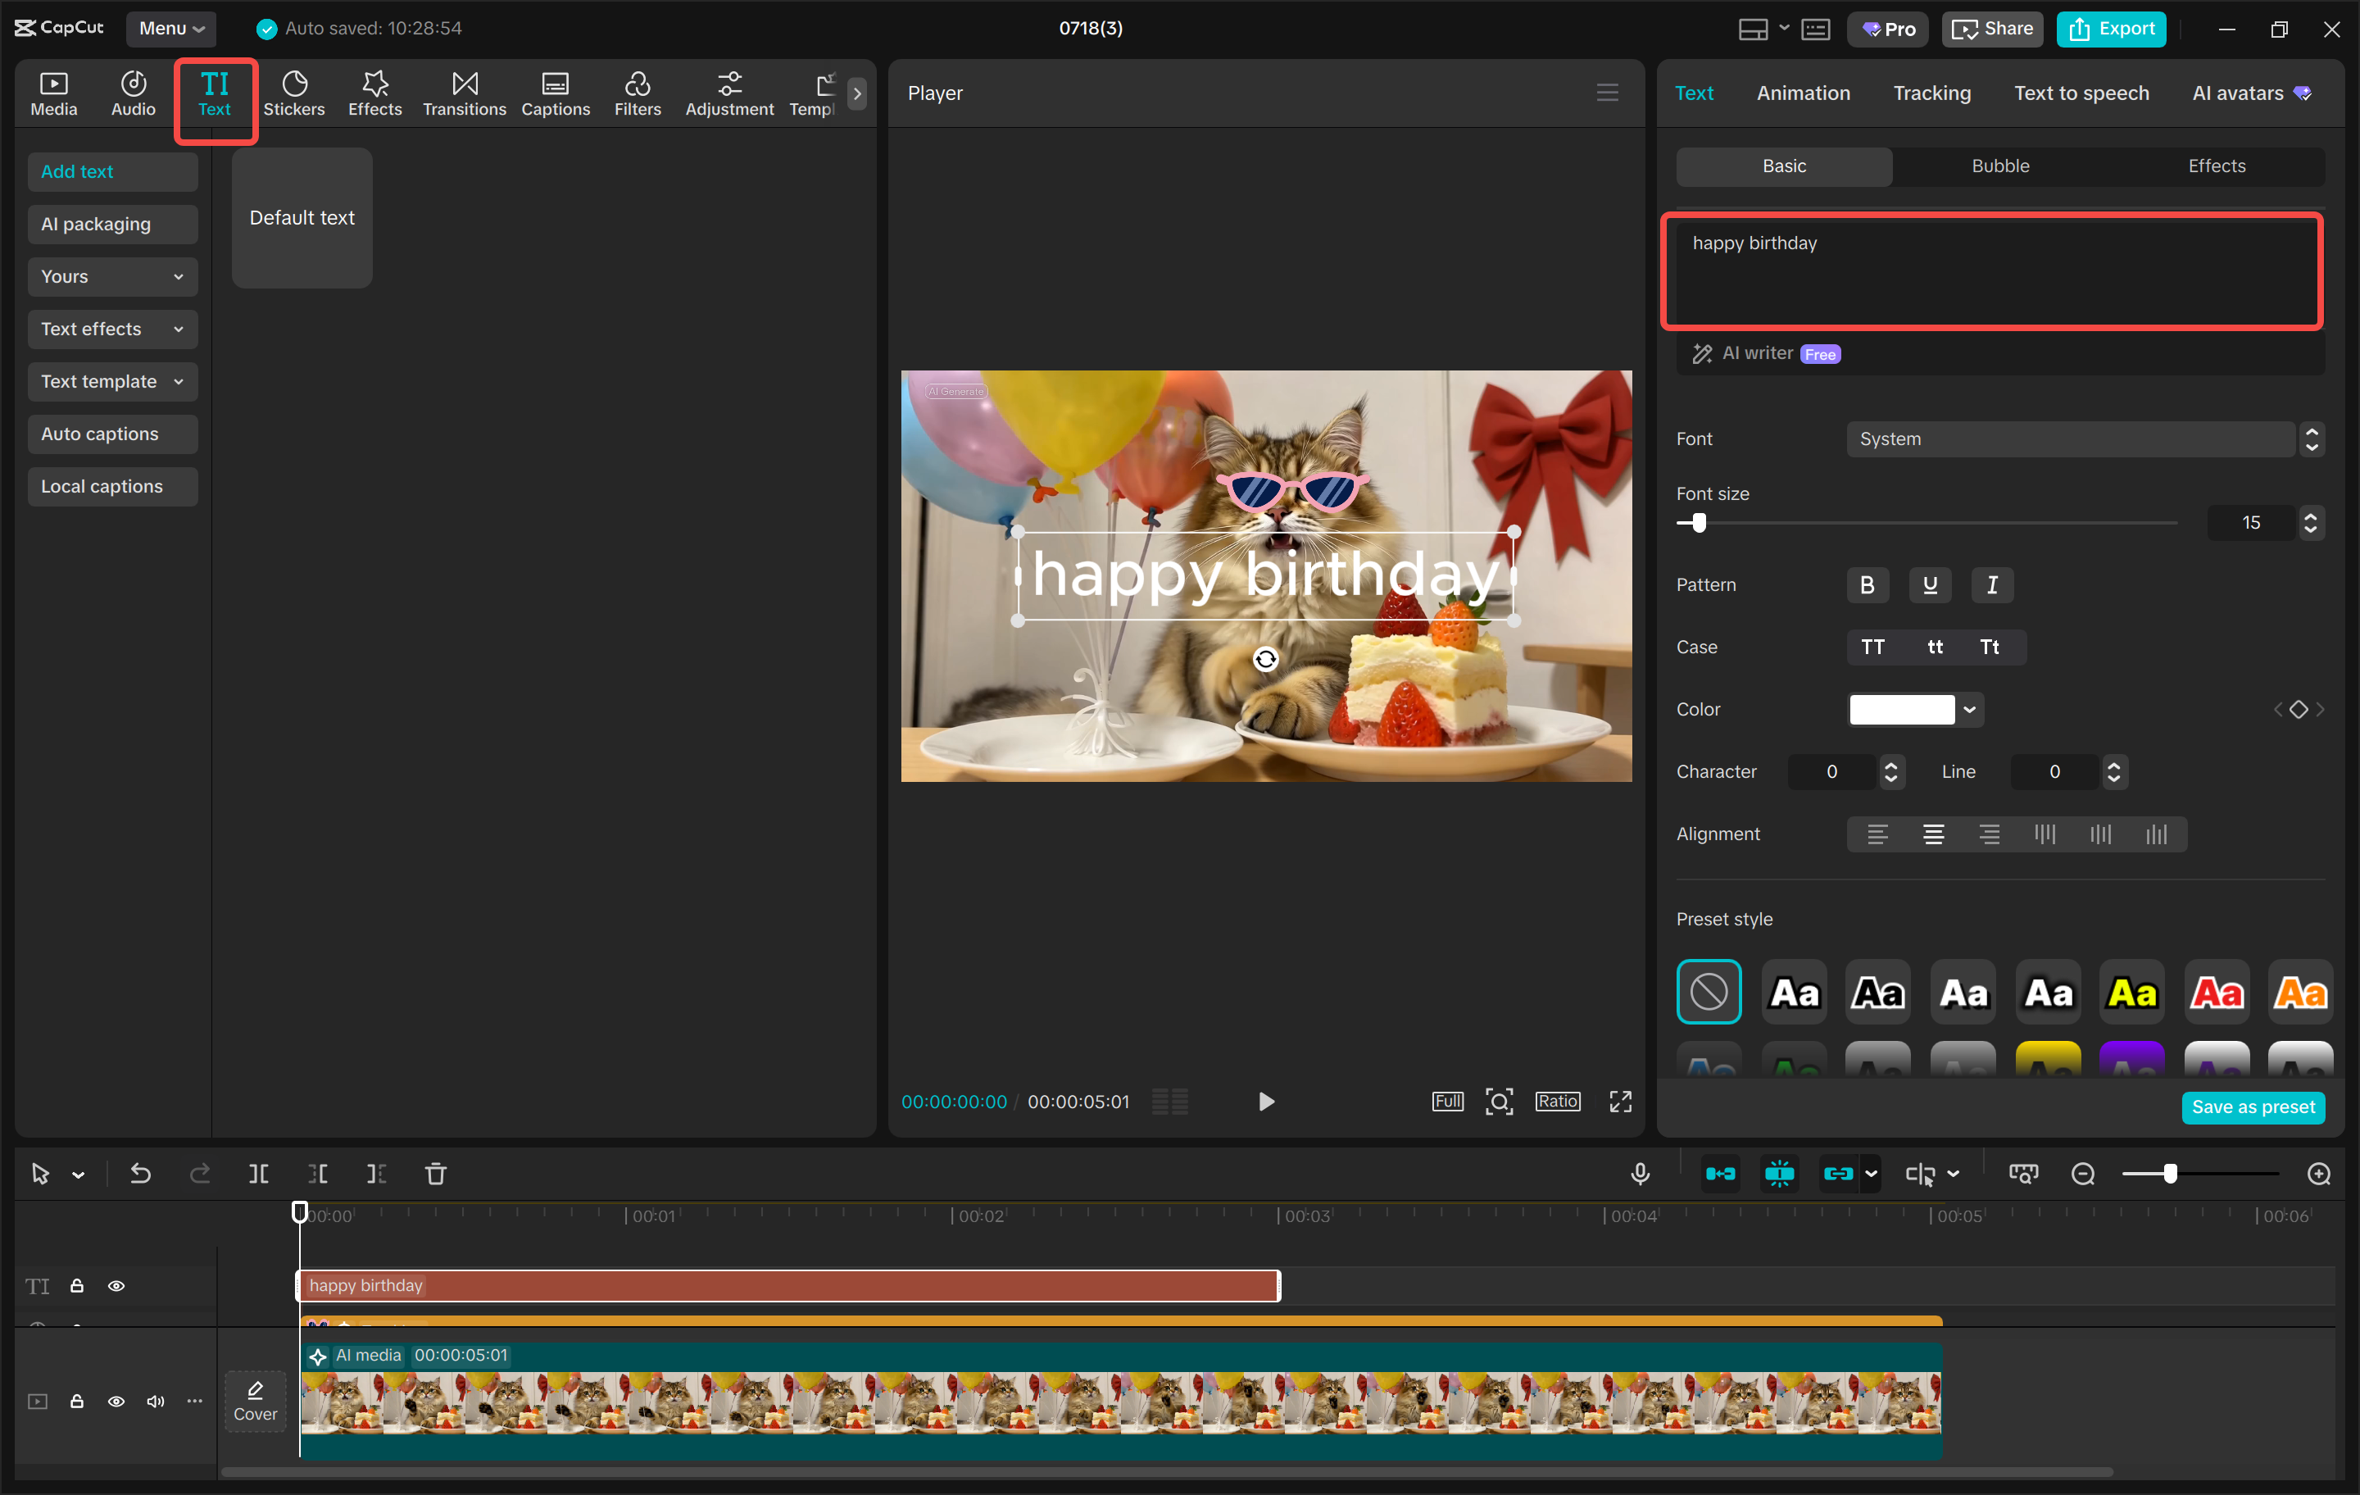Viewport: 2360px width, 1495px height.
Task: Toggle italic formatting on the text
Action: point(1991,584)
